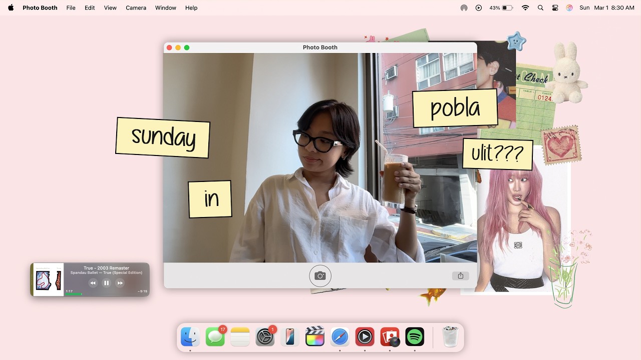Open the Apple menu
This screenshot has width=641, height=360.
pyautogui.click(x=11, y=7)
